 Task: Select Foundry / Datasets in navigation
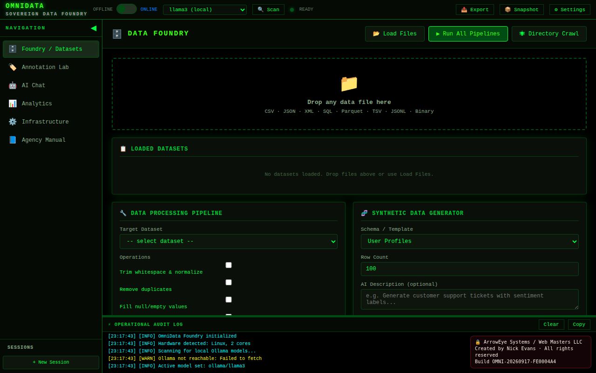[x=51, y=49]
